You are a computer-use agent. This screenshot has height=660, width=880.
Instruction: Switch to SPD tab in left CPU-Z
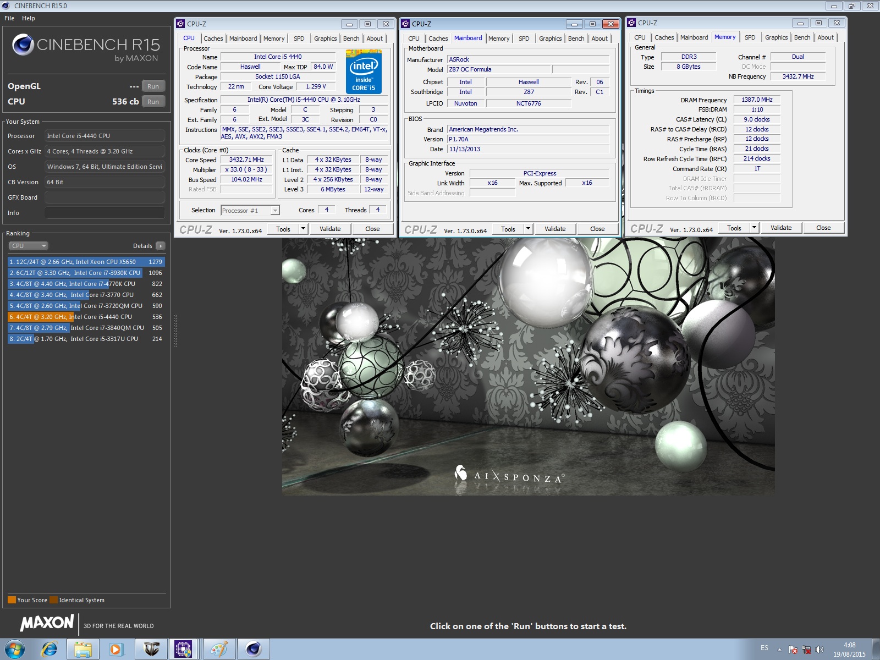pos(299,38)
